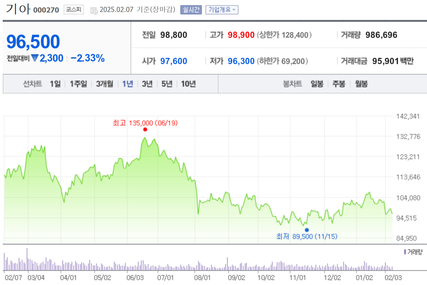Screen dimensions: 427x285
Task: Click the 11/01 x-axis date label
Action: click(x=298, y=278)
